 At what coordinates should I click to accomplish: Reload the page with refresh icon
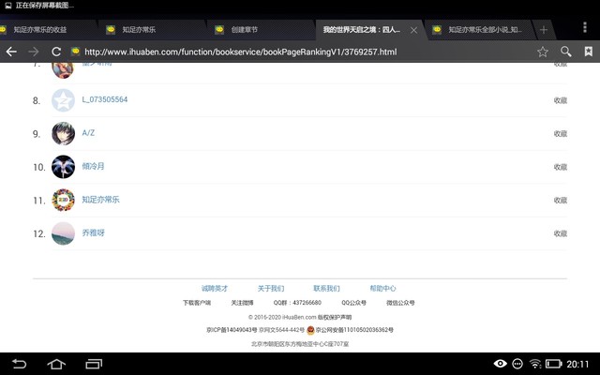(56, 52)
